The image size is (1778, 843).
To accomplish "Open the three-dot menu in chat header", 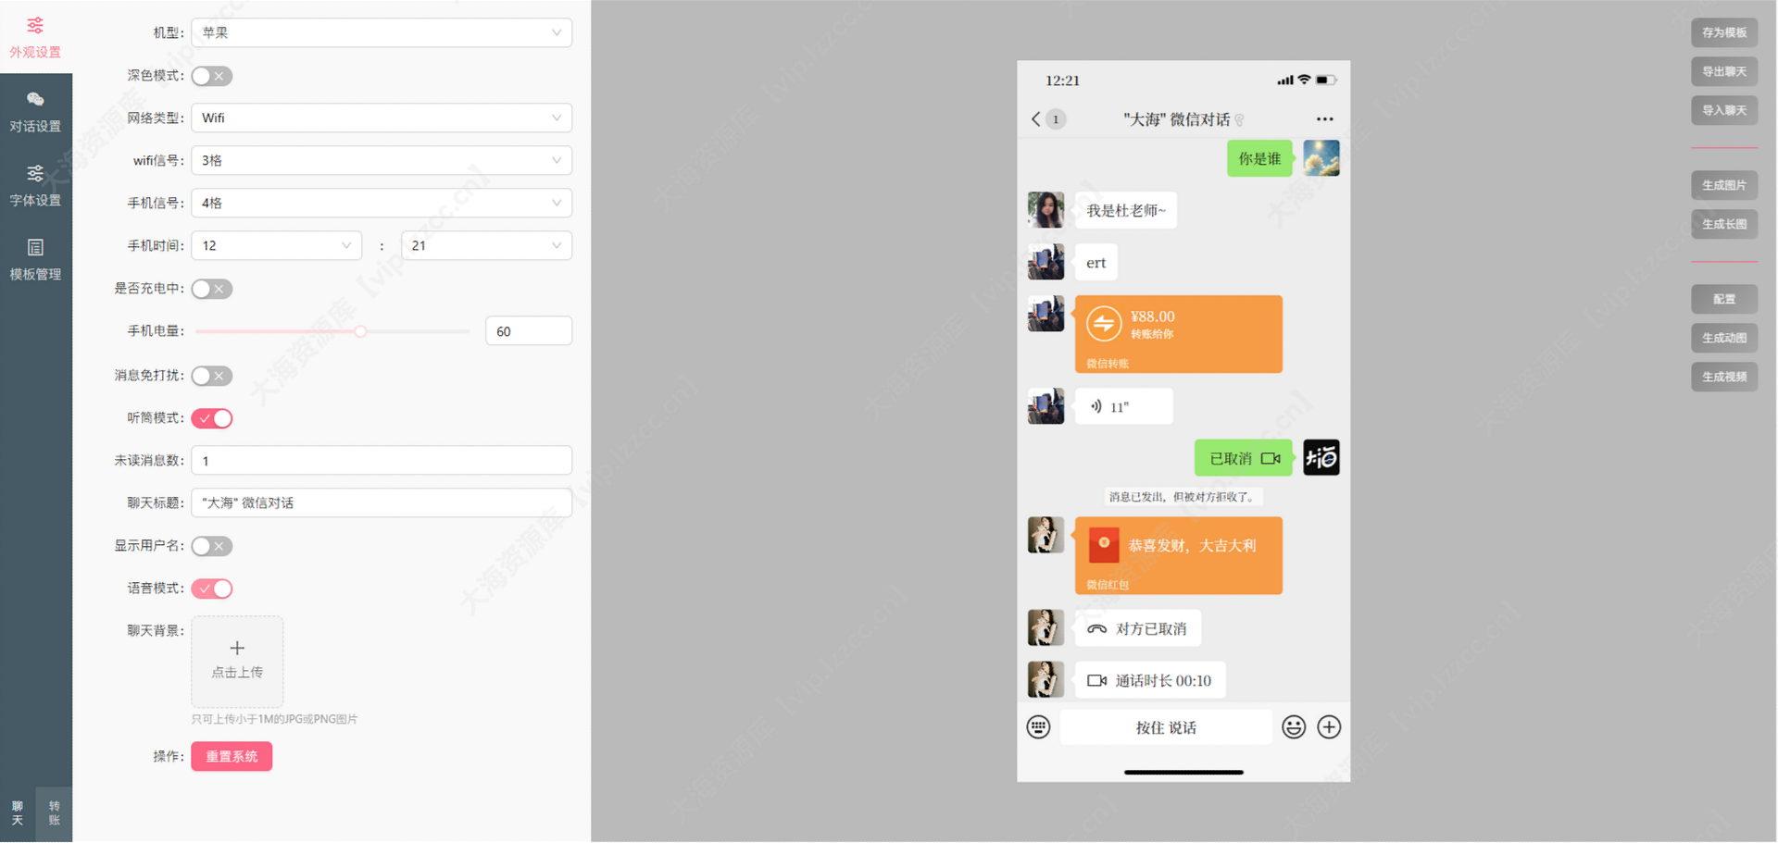I will click(1325, 118).
